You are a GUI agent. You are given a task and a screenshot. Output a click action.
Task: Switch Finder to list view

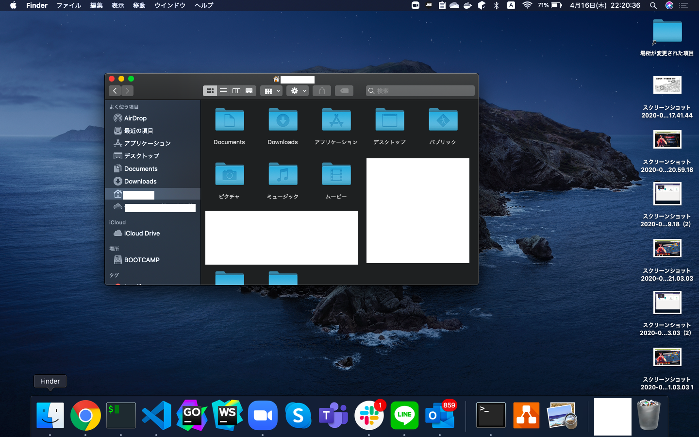pyautogui.click(x=223, y=90)
